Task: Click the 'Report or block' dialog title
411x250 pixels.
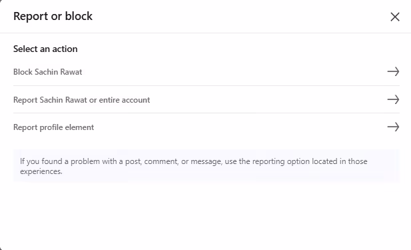Action: (x=53, y=16)
